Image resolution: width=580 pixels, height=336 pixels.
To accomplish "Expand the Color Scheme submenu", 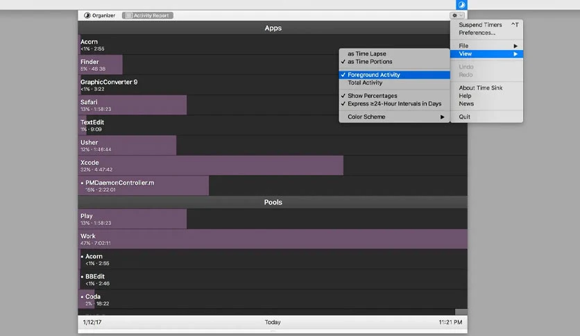I will tap(394, 117).
